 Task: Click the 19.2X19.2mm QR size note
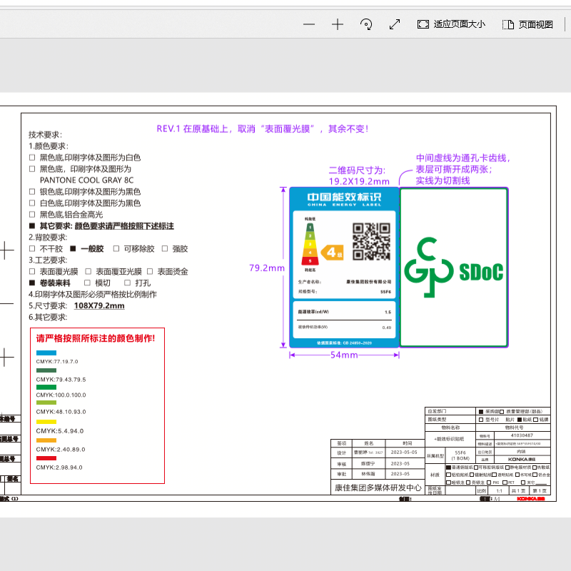pos(359,181)
